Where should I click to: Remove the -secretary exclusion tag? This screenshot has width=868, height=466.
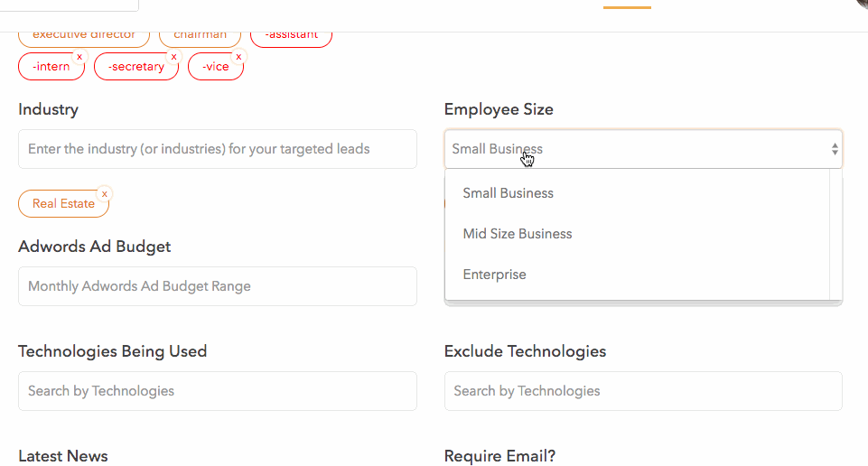[174, 56]
